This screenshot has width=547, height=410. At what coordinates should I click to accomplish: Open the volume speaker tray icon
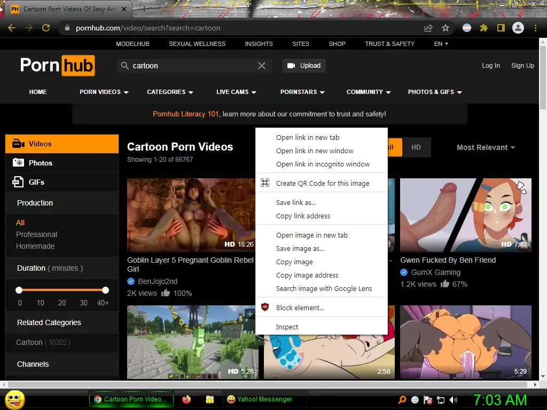tap(454, 400)
